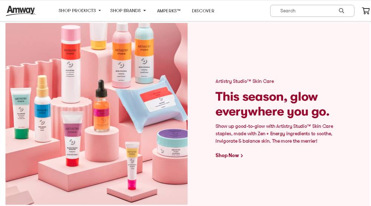Click the Shop Now chevron arrow
The width and height of the screenshot is (371, 206).
click(242, 156)
